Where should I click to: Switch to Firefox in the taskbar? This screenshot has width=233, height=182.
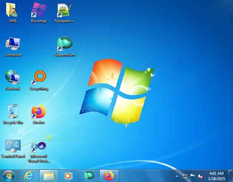click(109, 176)
